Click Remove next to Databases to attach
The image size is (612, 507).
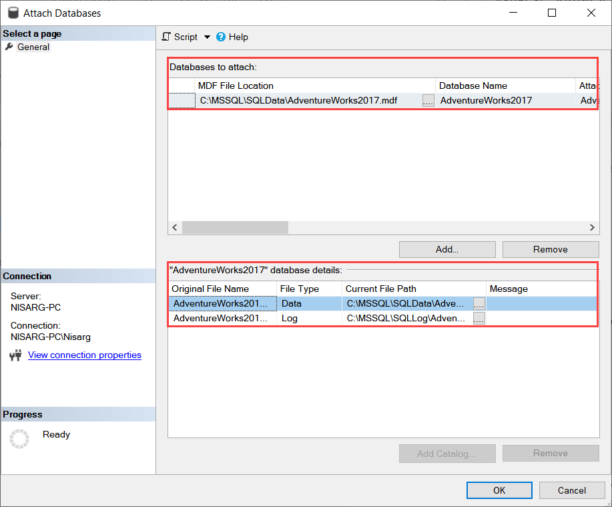point(550,249)
